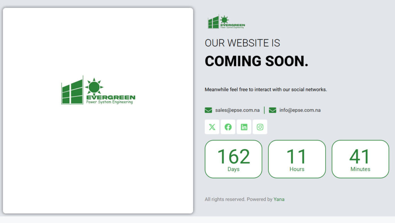This screenshot has height=223, width=395.
Task: Click the social networks message text
Action: [266, 89]
